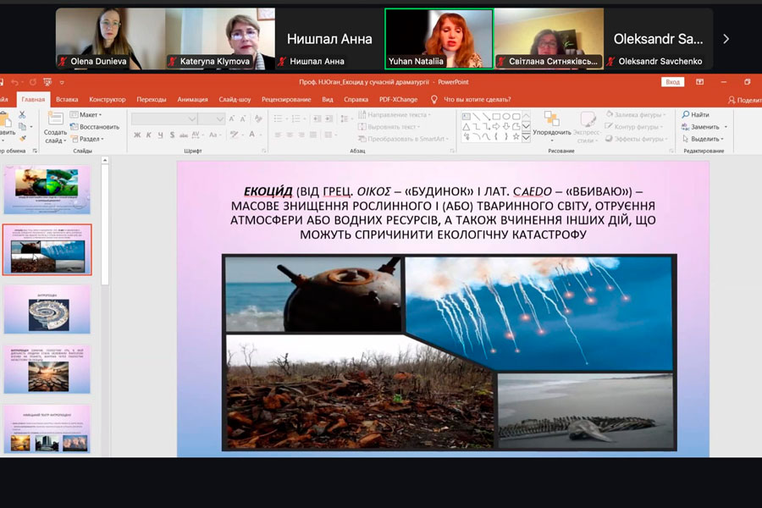Click the Вход sign-in button

[x=672, y=82]
